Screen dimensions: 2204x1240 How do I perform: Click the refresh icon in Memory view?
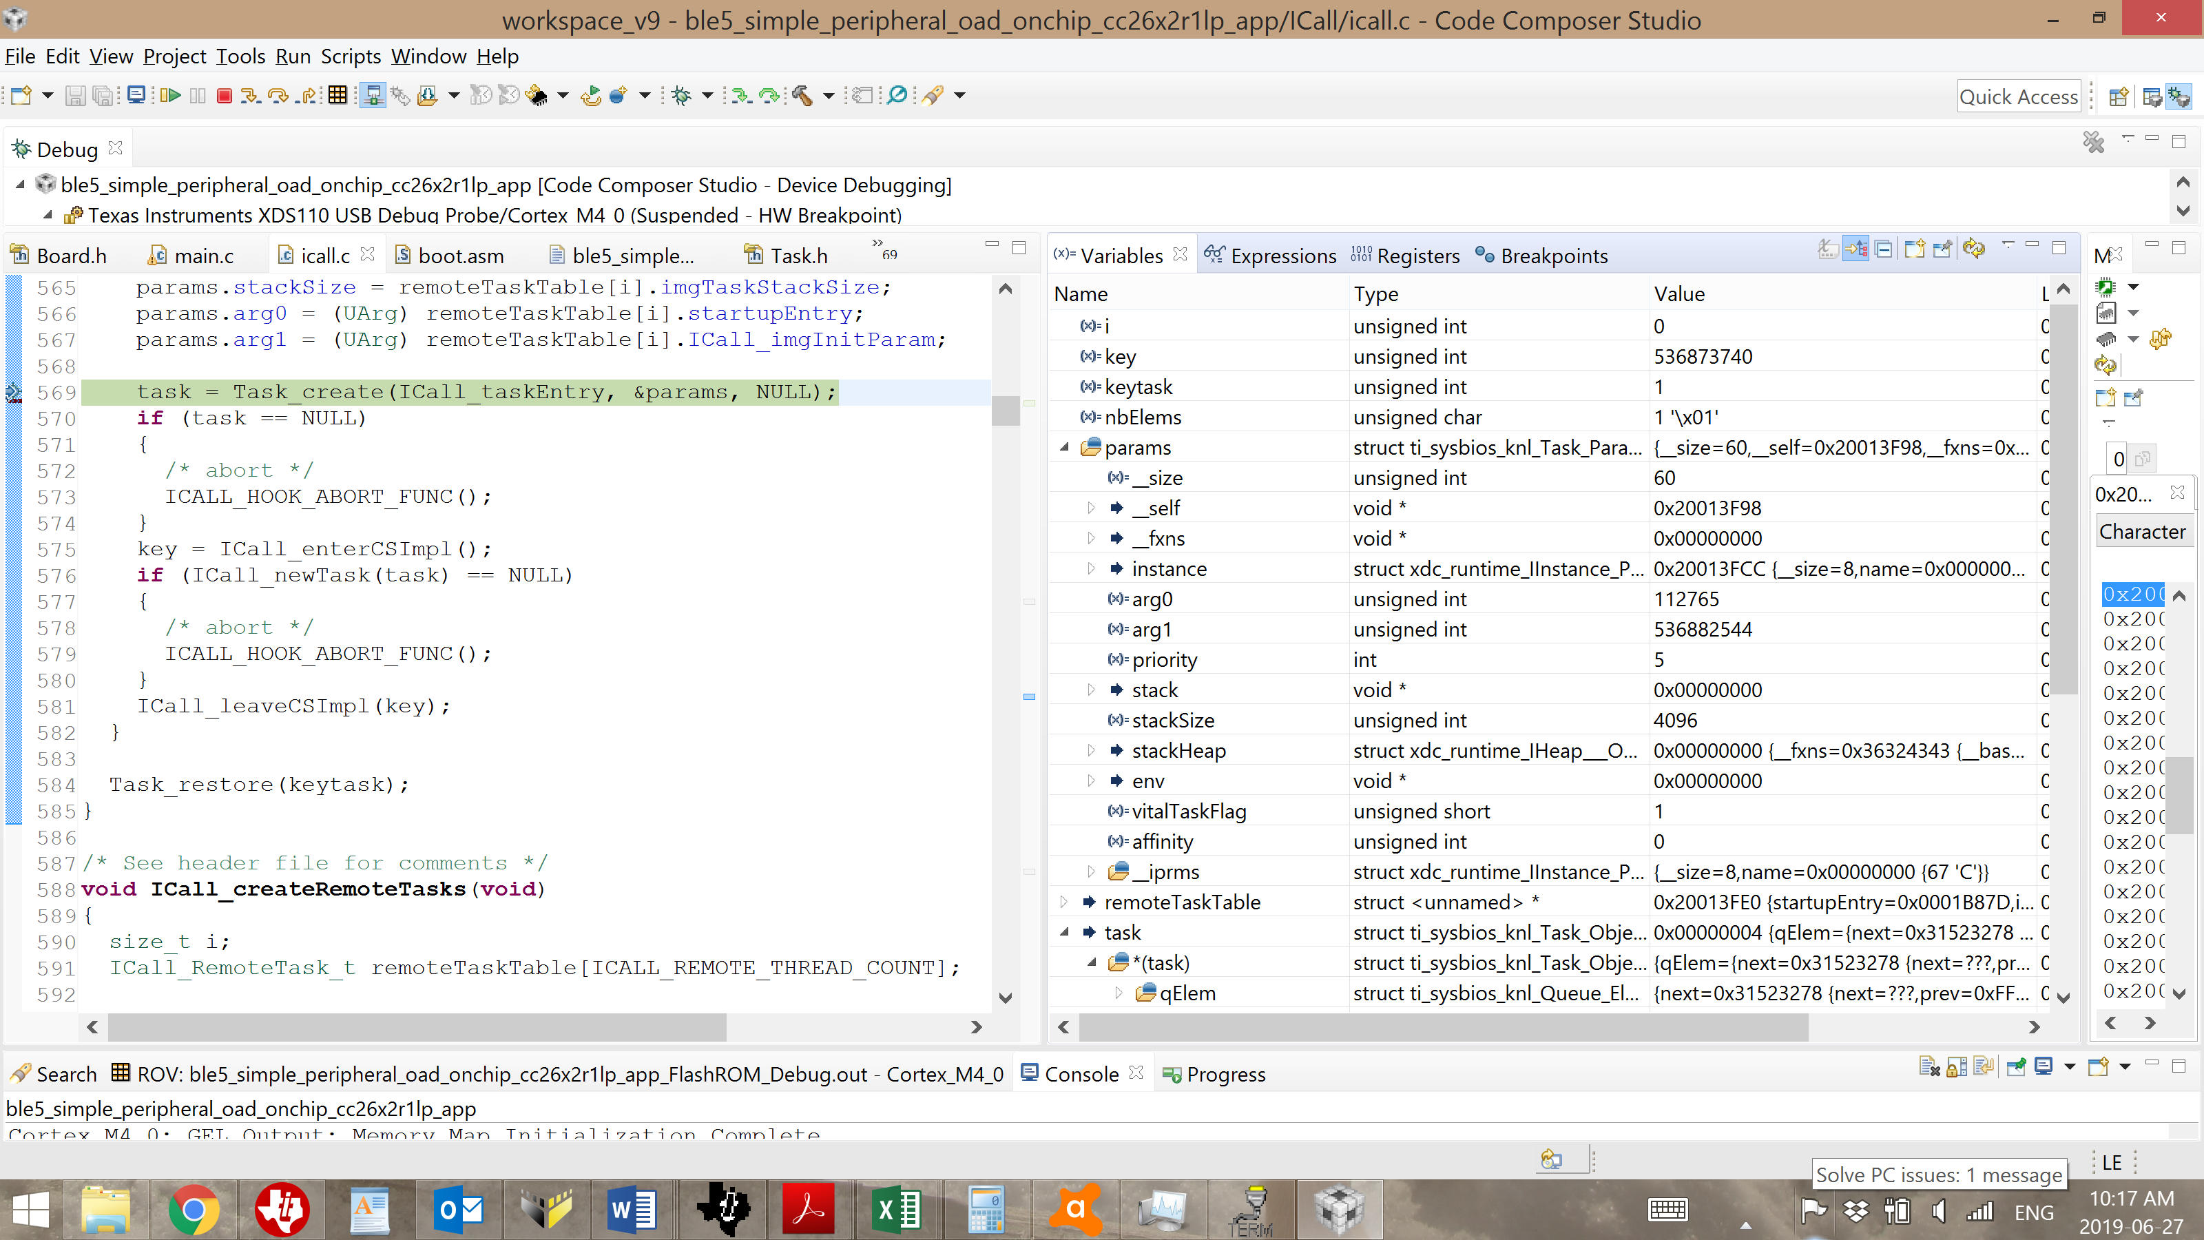point(2106,365)
